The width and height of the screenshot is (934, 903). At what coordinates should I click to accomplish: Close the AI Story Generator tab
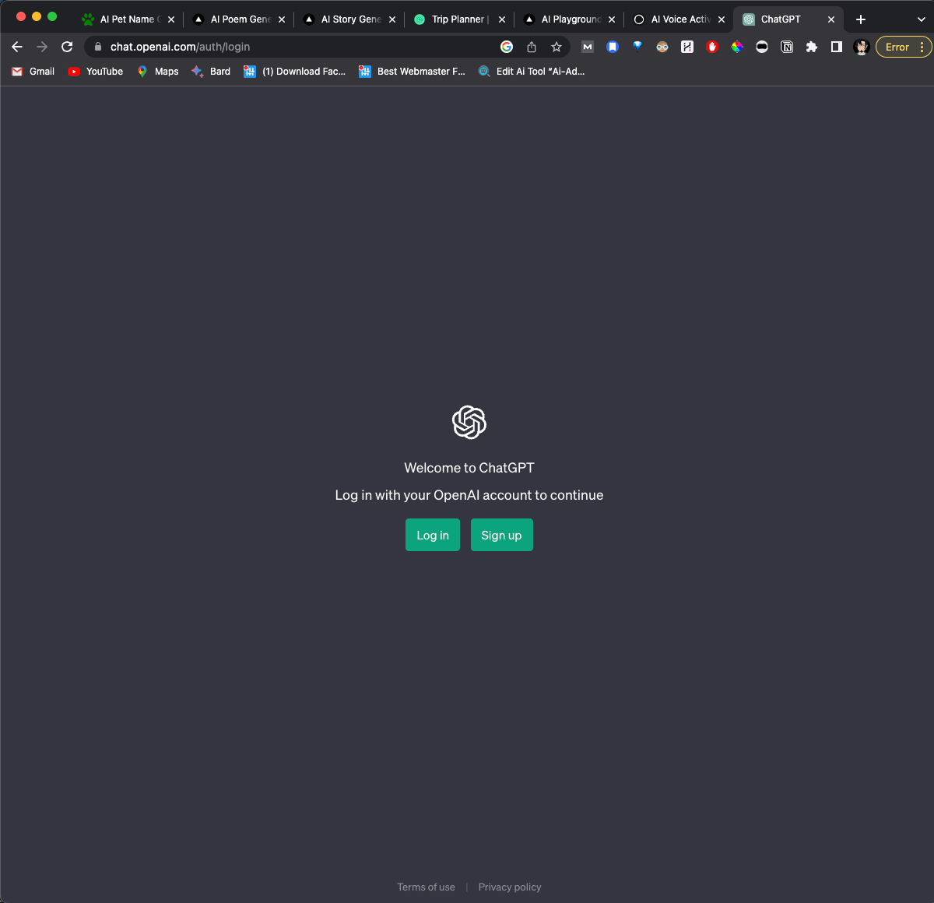tap(392, 19)
